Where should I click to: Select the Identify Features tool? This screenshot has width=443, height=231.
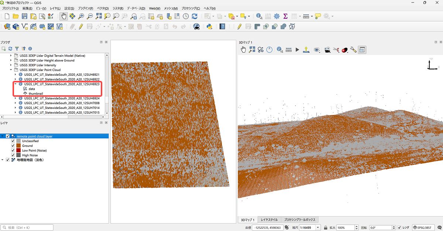(259, 16)
